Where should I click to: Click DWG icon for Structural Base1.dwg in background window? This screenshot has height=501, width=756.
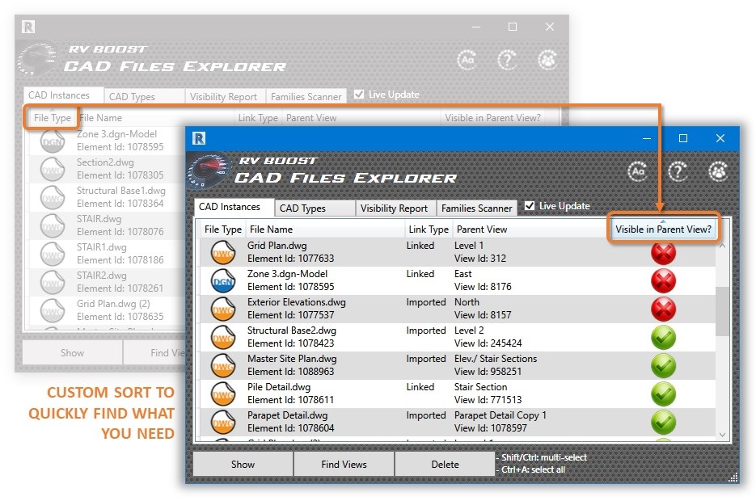[x=53, y=198]
